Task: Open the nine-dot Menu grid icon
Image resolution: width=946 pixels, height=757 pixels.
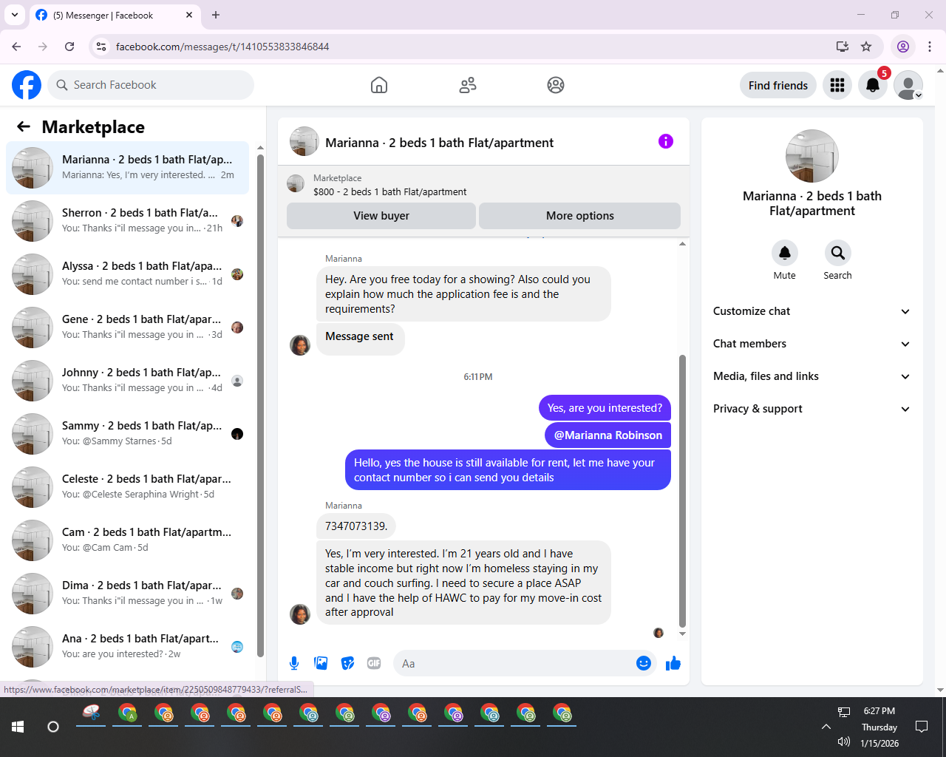Action: (837, 85)
